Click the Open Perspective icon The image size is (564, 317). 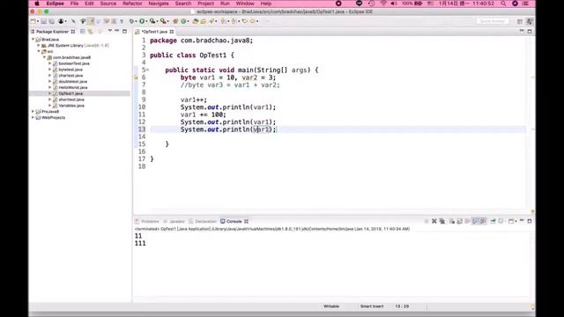519,21
